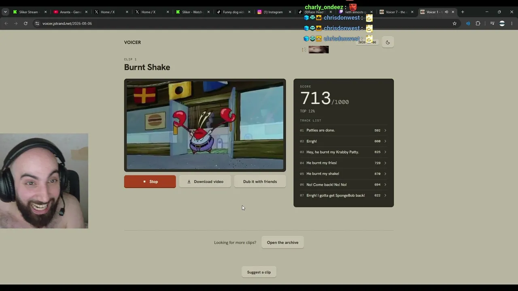Expand track 02 Errgh!
Viewport: 518px width, 291px height.
pyautogui.click(x=343, y=141)
